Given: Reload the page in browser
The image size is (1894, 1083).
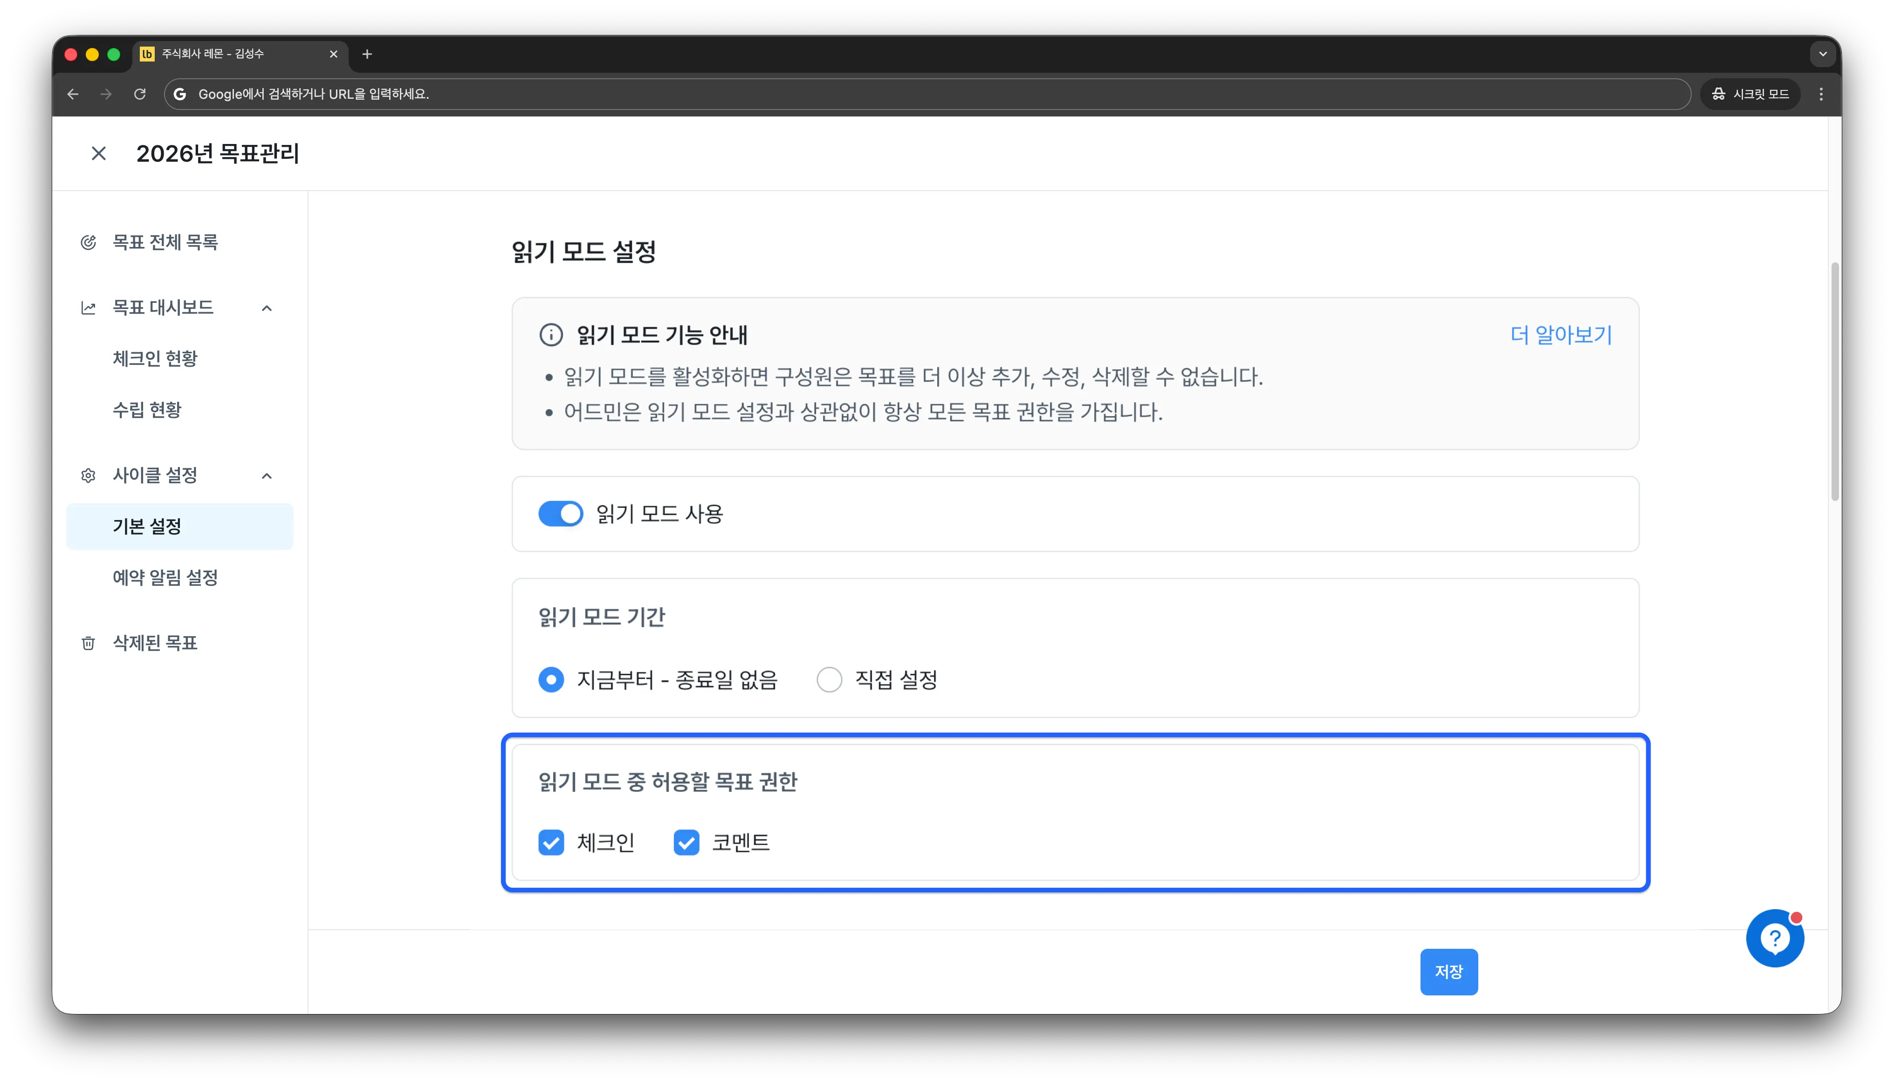Looking at the screenshot, I should click(140, 94).
